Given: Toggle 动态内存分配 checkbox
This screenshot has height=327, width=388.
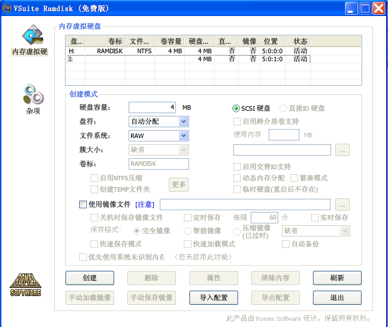Looking at the screenshot, I should [x=237, y=178].
